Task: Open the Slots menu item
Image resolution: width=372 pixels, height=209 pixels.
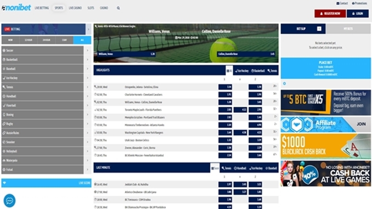Action: pyautogui.click(x=91, y=8)
